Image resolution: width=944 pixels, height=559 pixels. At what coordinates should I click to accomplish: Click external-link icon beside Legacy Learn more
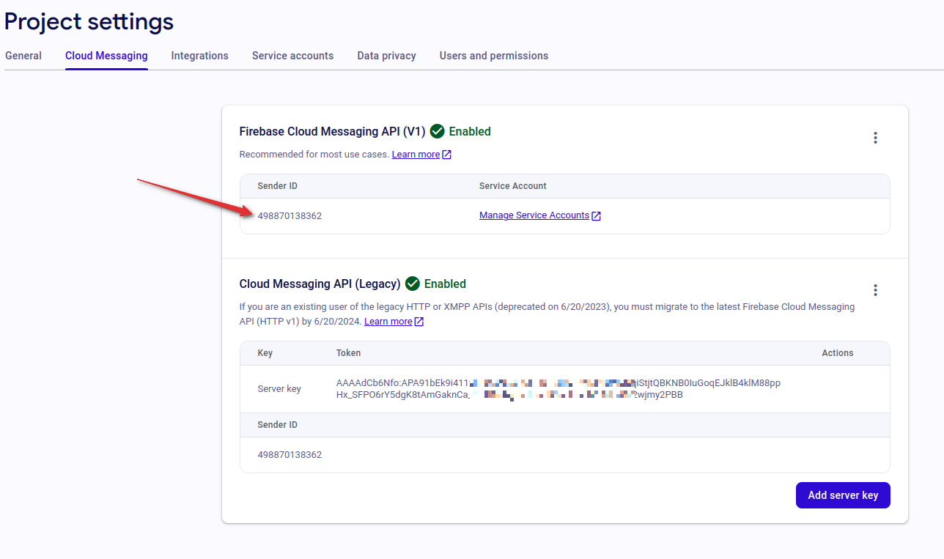pyautogui.click(x=418, y=322)
